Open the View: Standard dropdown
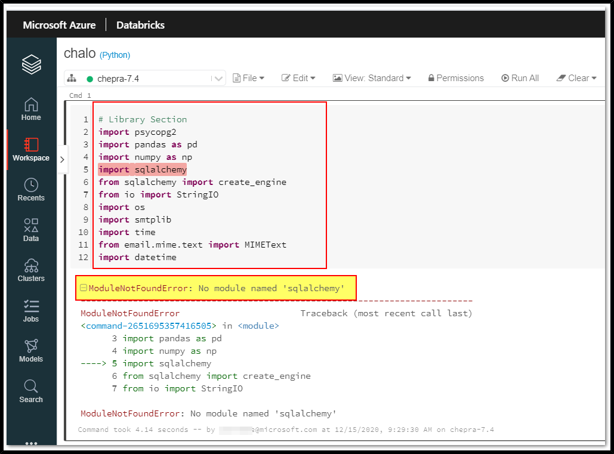The width and height of the screenshot is (614, 454). pos(371,78)
